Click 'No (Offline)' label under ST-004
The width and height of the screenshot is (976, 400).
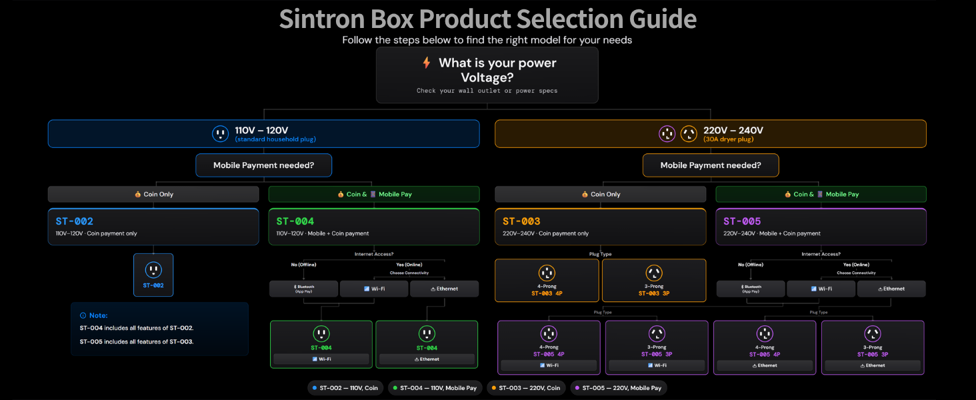click(x=303, y=265)
